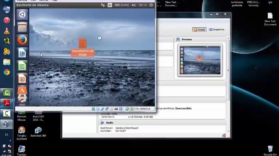279x156 pixels.
Task: Open LibreOffice Calc in Ubuntu launcher
Action: click(22, 65)
